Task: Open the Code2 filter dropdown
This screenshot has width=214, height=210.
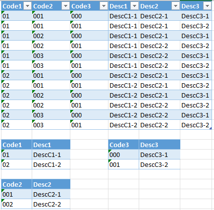Action: [x=65, y=6]
